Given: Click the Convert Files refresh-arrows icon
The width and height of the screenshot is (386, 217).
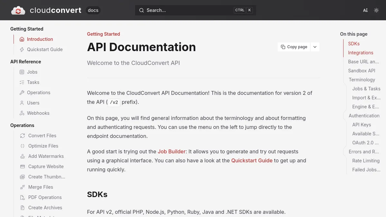Looking at the screenshot, I should click(23, 136).
